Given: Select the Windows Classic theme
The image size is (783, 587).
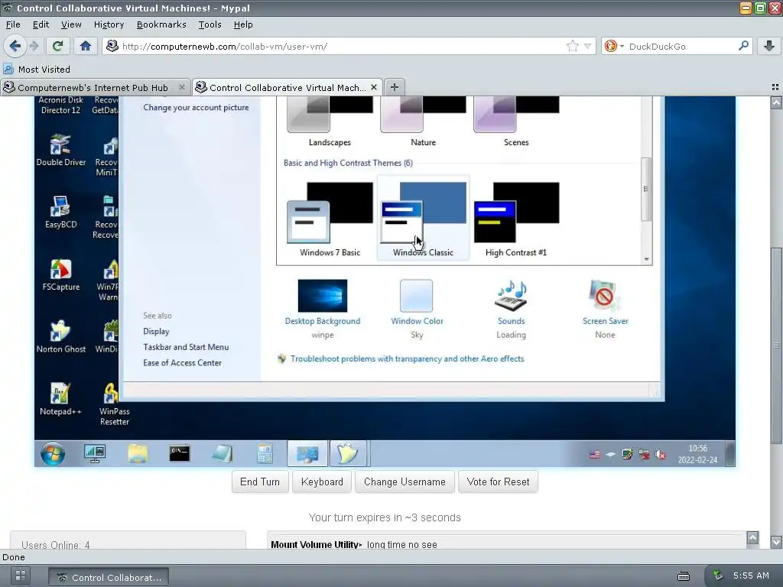Looking at the screenshot, I should (423, 219).
